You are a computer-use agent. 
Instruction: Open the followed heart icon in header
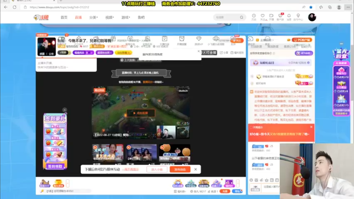(262, 17)
